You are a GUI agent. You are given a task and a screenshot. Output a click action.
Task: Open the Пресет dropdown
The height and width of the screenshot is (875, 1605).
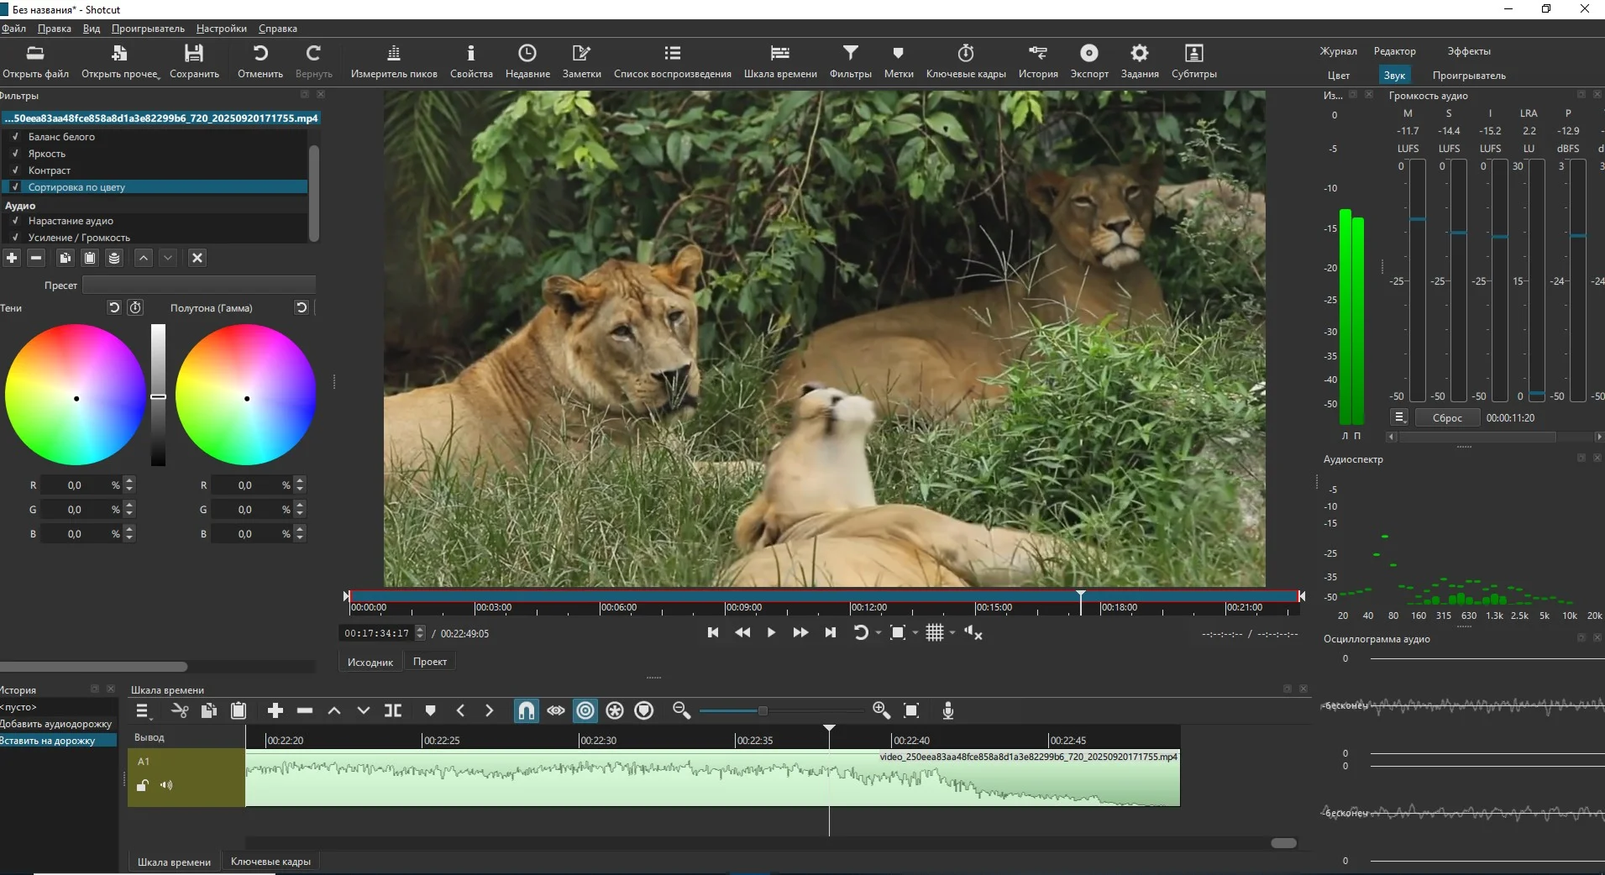198,286
